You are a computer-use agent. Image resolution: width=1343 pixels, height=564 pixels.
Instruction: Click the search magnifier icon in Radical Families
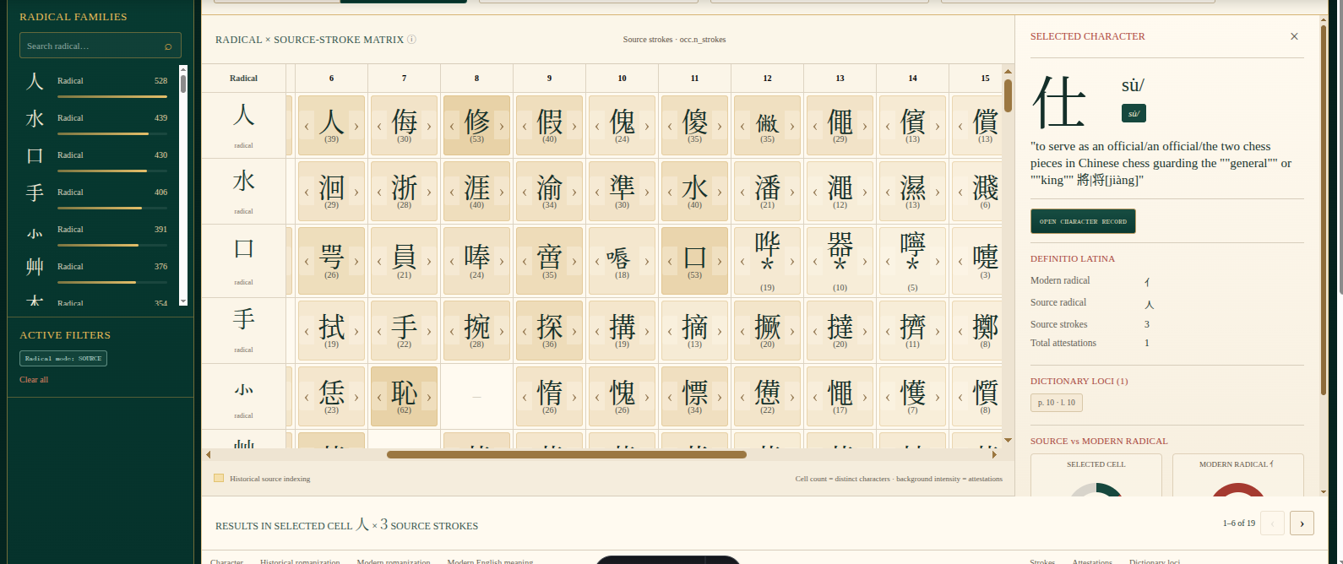[x=168, y=46]
